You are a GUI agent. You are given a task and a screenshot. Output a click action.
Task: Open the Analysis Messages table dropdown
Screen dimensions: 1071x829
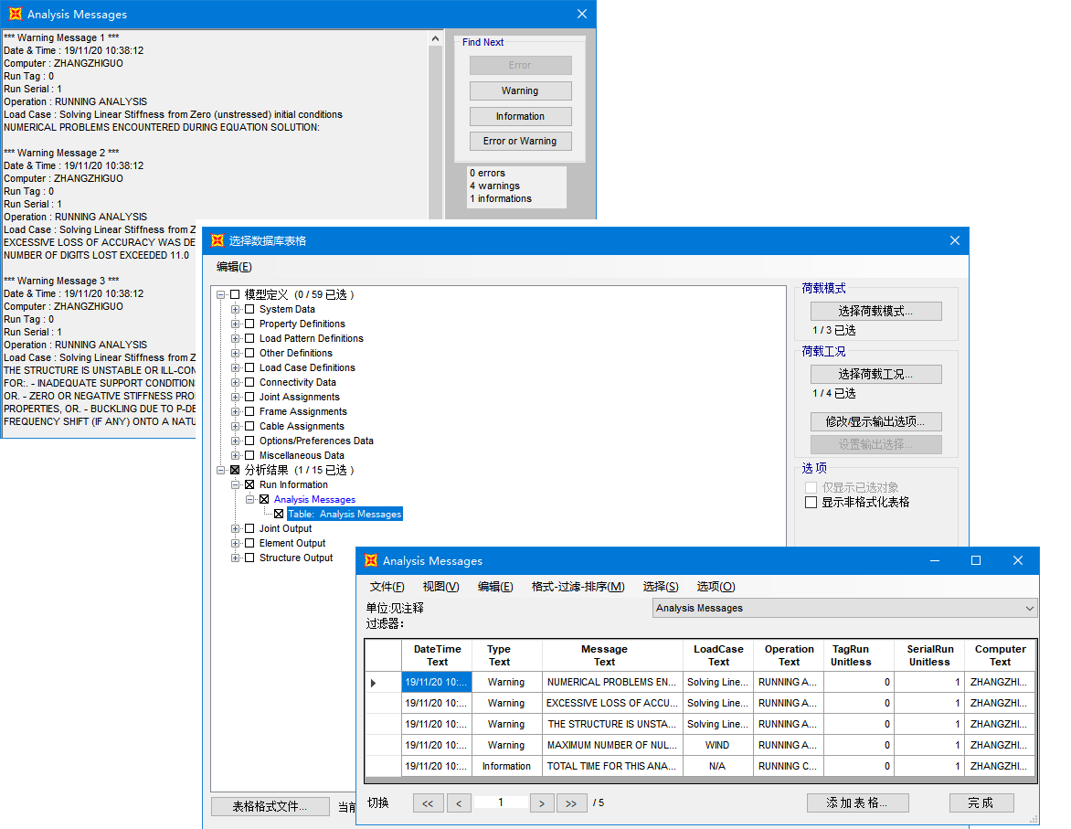coord(1030,608)
